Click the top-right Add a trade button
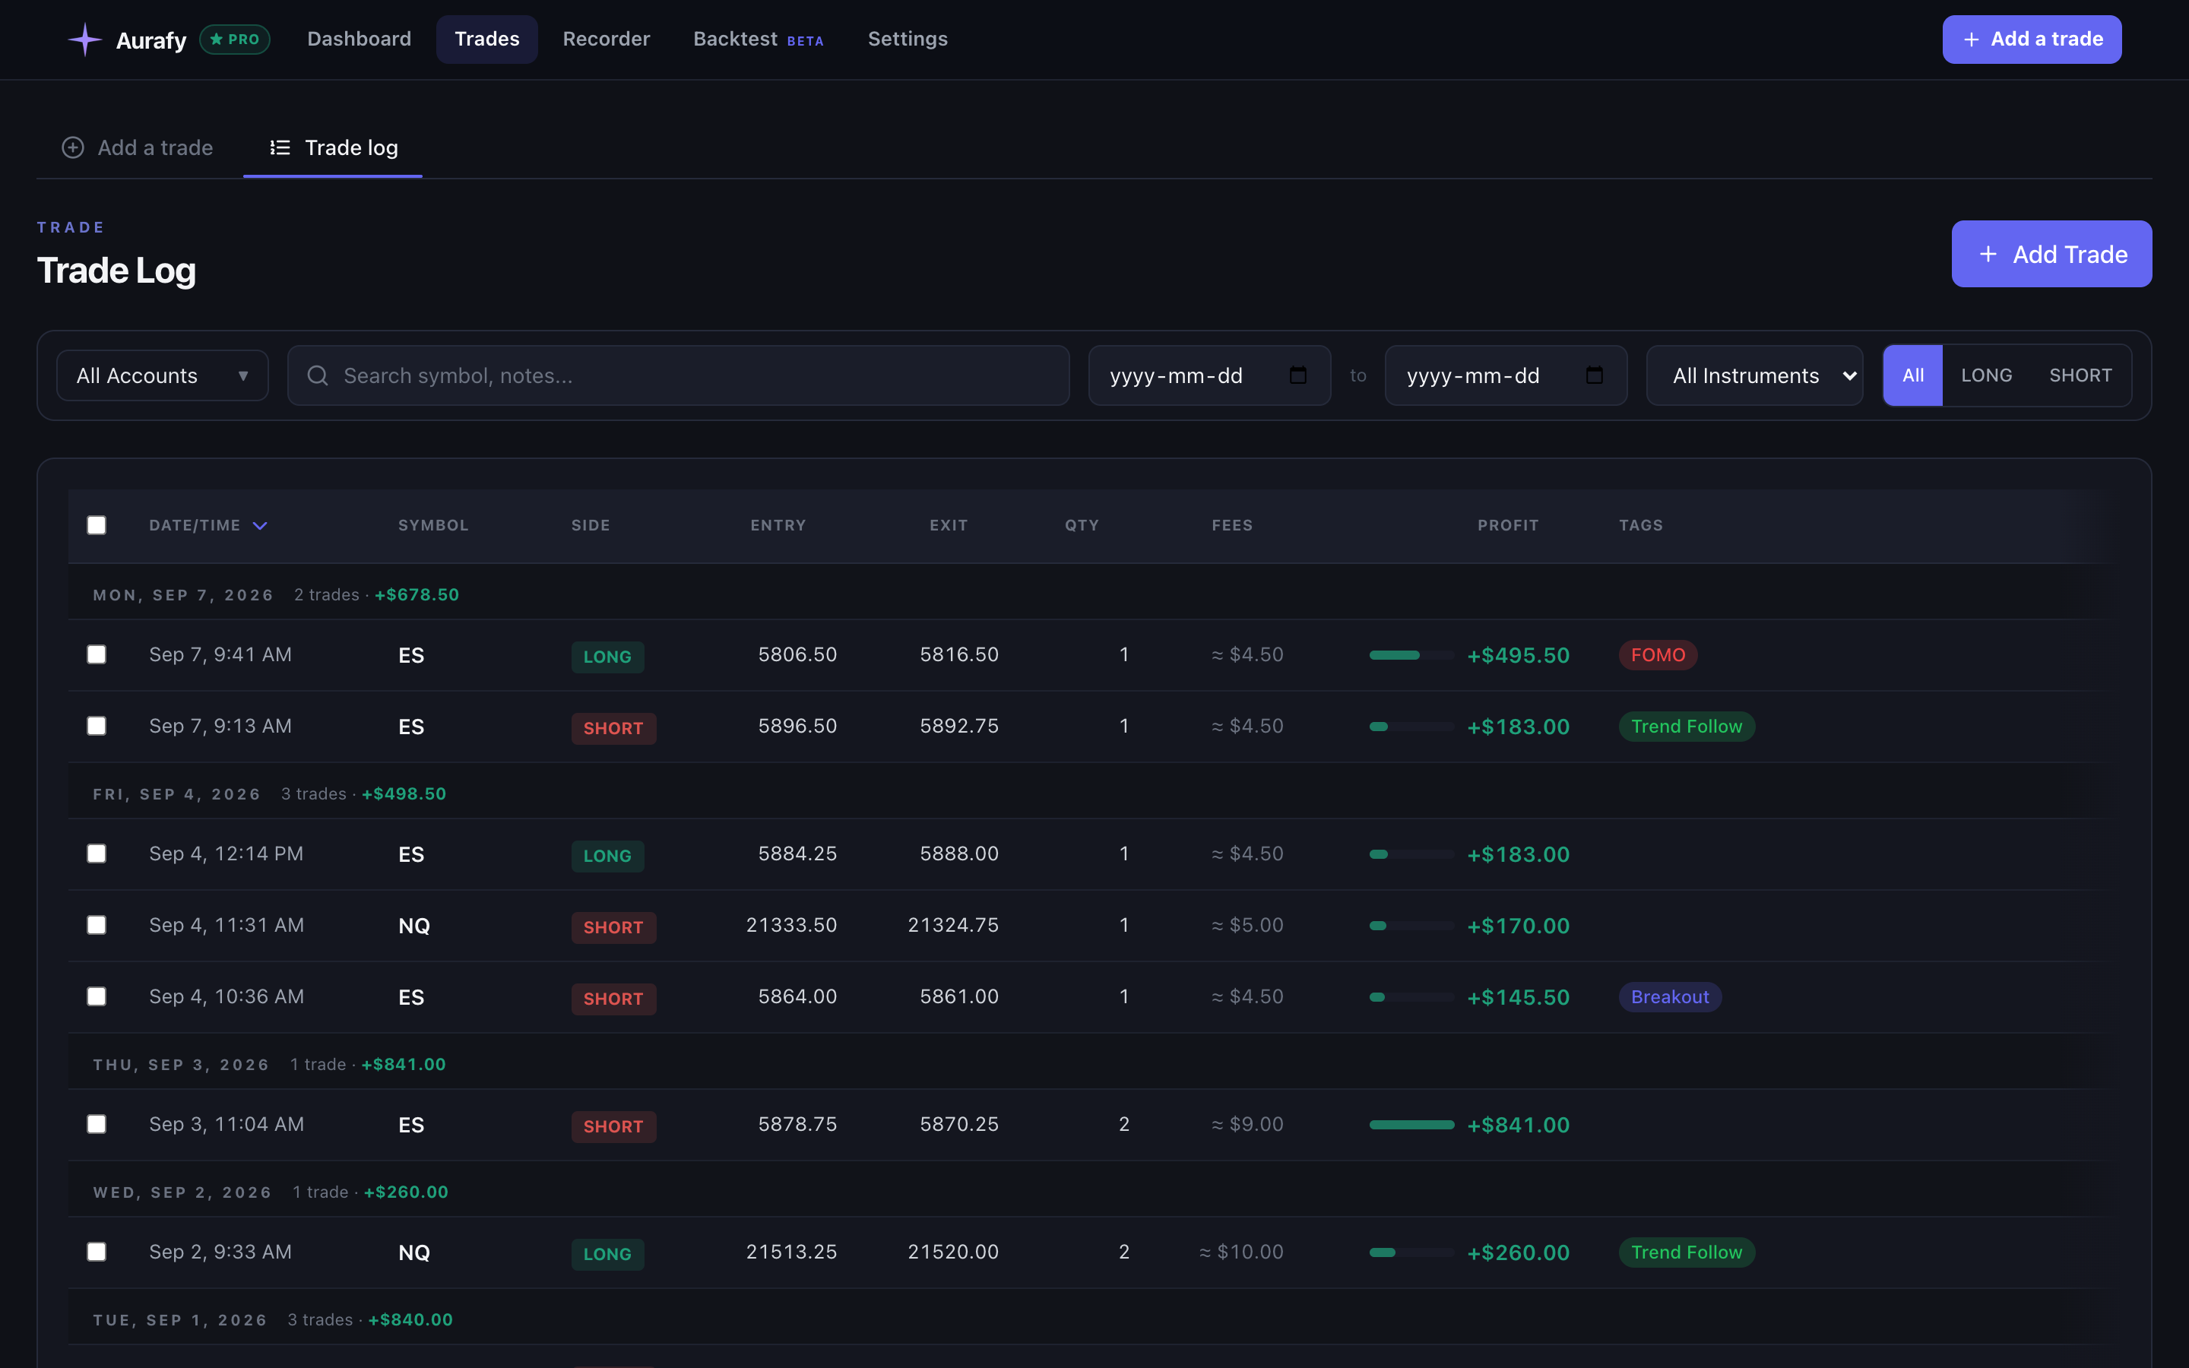The height and width of the screenshot is (1368, 2189). tap(2032, 39)
